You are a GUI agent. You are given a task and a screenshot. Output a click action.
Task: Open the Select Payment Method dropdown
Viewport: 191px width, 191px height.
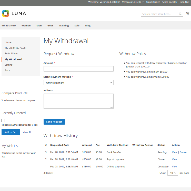pyautogui.click(x=78, y=83)
